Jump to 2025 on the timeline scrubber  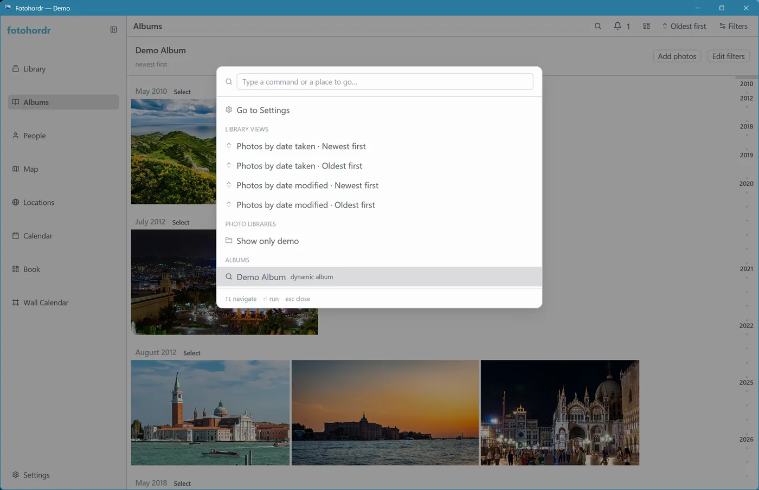[x=746, y=382]
